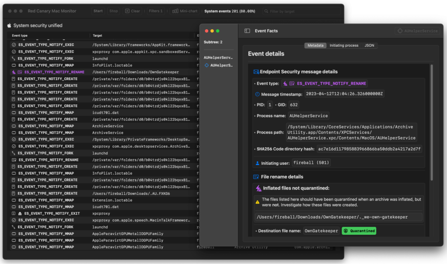Click the green Quarantined badge
This screenshot has width=447, height=264.
tap(359, 231)
